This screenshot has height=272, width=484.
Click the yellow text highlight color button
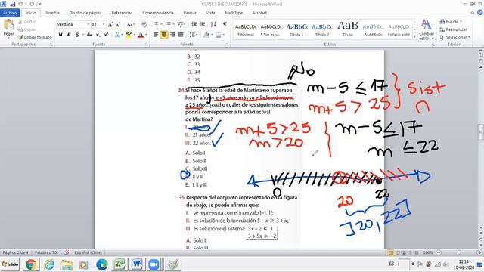129,35
